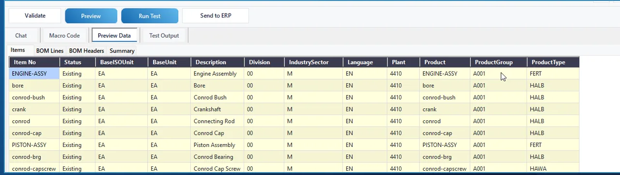This screenshot has height=175, width=620.
Task: Click Product cell PISTON-ASSY
Action: pyautogui.click(x=445, y=145)
